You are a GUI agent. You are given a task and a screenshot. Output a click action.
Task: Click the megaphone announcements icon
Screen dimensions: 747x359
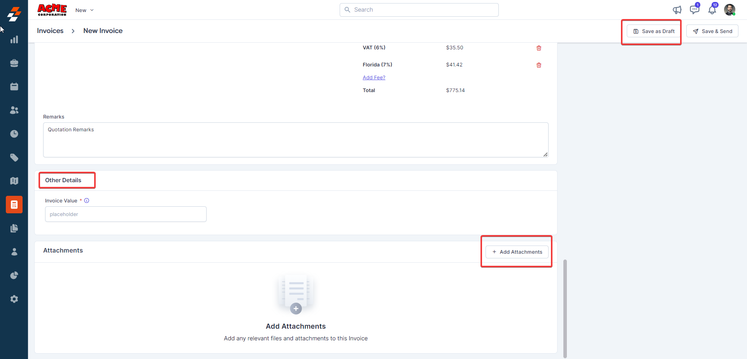[x=677, y=10]
